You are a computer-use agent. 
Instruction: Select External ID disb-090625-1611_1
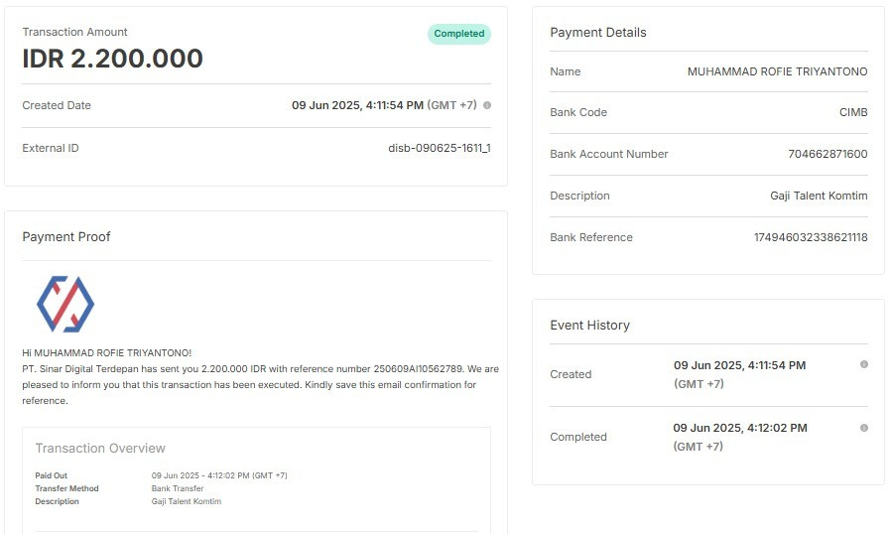pos(440,148)
